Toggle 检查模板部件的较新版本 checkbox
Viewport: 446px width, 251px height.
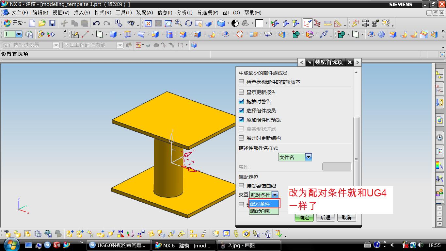click(241, 82)
